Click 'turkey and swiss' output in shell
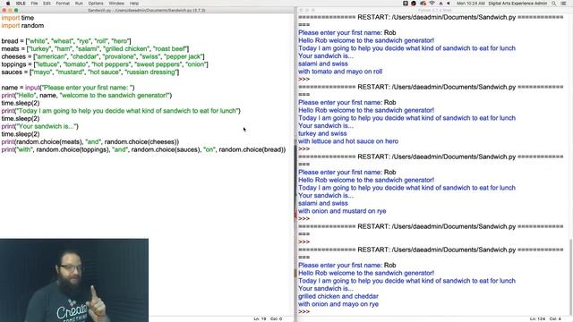Image resolution: width=573 pixels, height=322 pixels. [x=322, y=133]
